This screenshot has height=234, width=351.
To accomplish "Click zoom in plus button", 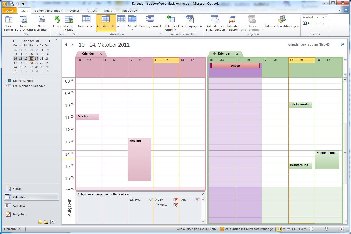I will [341, 229].
